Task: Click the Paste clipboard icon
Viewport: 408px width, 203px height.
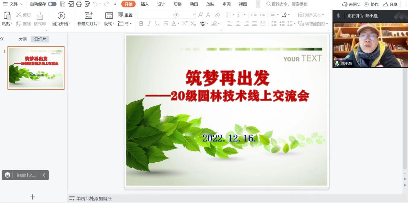Action: [7, 15]
